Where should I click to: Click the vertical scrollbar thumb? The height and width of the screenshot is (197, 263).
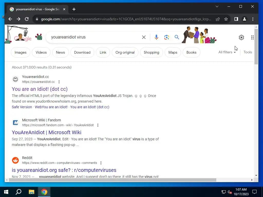point(256,47)
